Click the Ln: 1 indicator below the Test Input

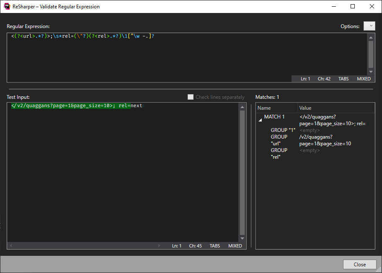point(176,246)
